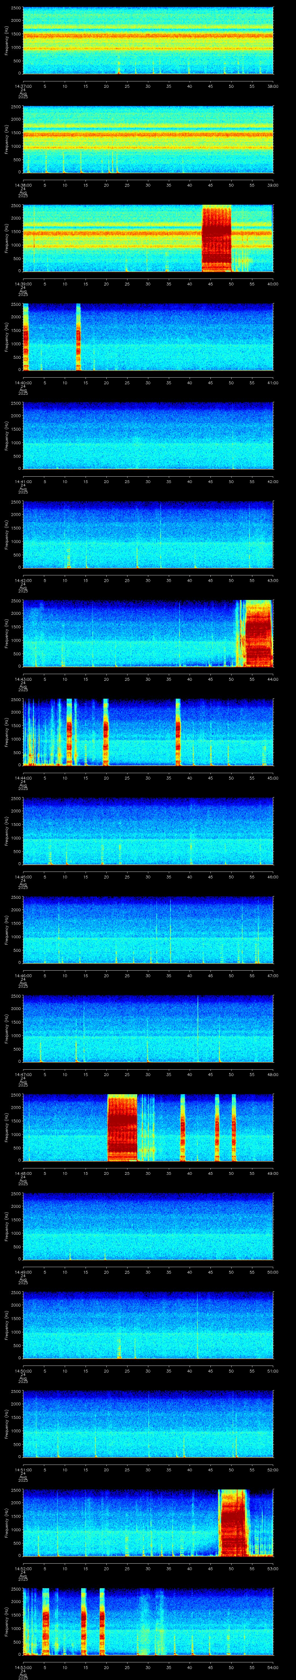Select the spectrogram panel starting at 14:46:00
The image size is (296, 1680).
(x=148, y=930)
